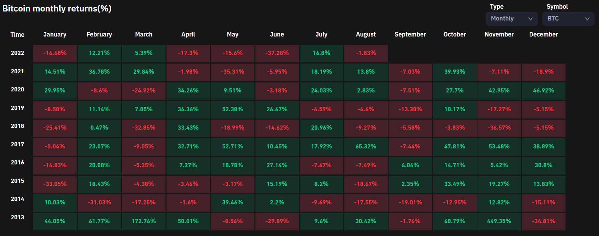
Task: Click the Time column header
Action: [x=17, y=35]
